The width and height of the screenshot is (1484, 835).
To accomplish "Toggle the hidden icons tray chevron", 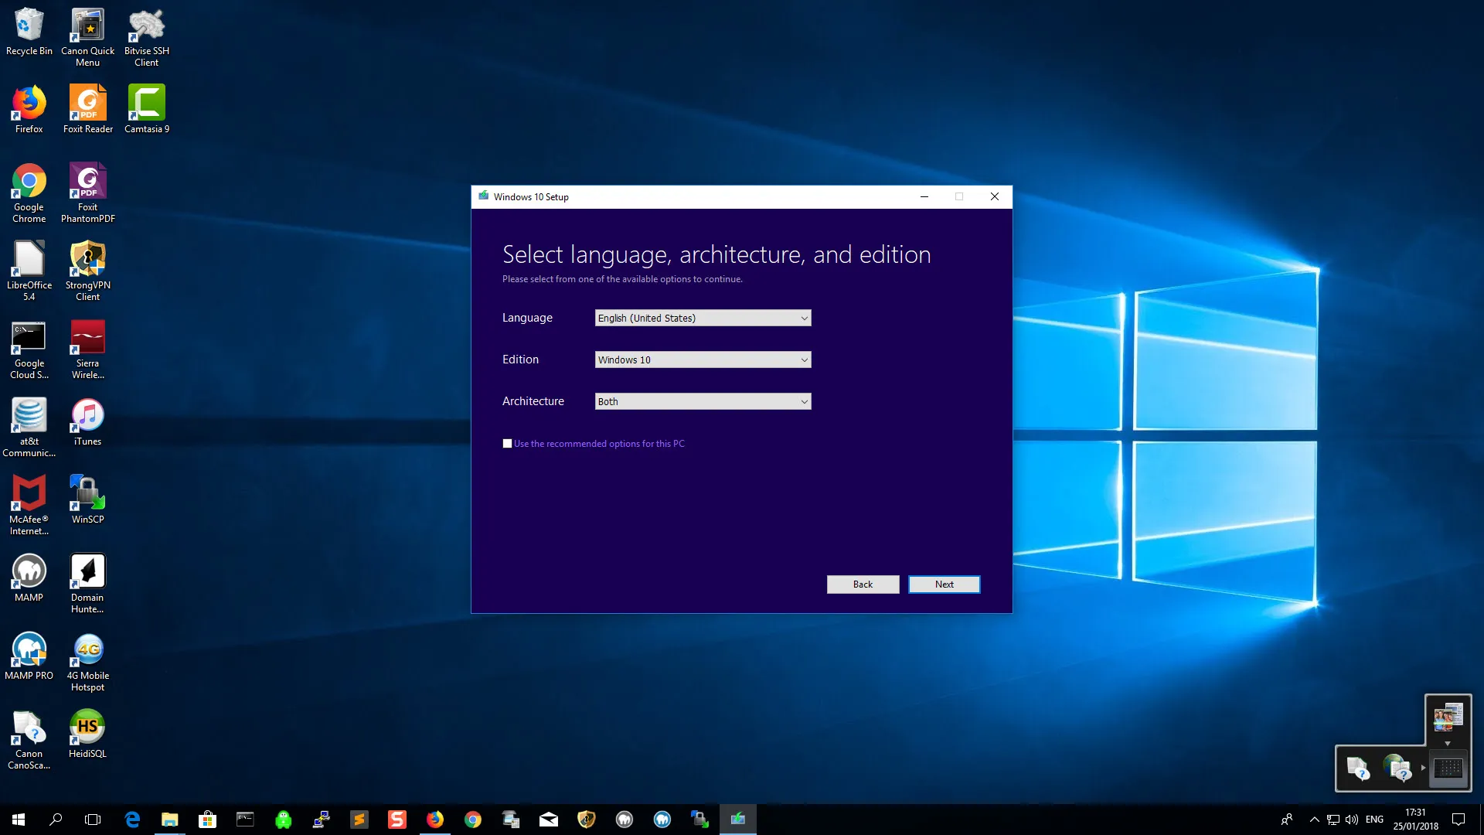I will [1314, 819].
